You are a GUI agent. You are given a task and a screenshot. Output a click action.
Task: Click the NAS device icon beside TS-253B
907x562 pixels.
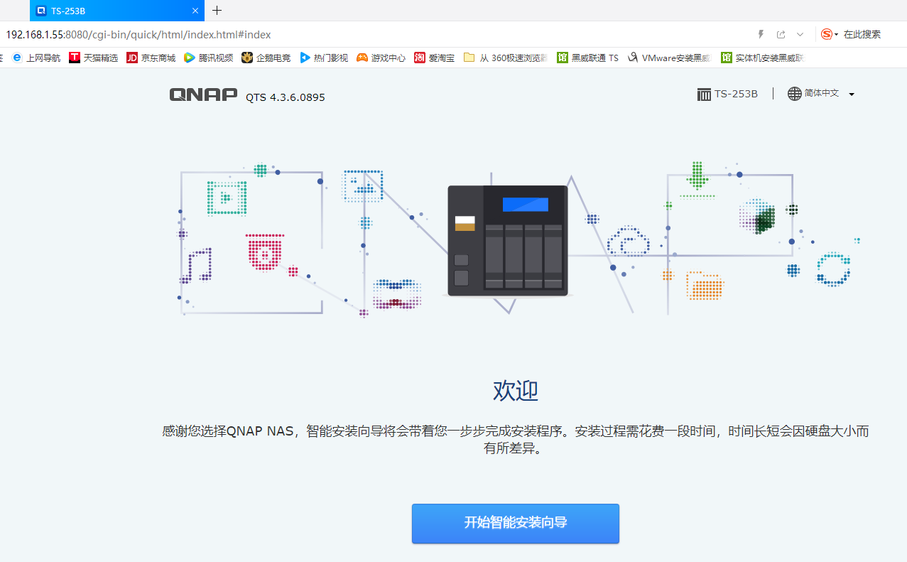(704, 93)
